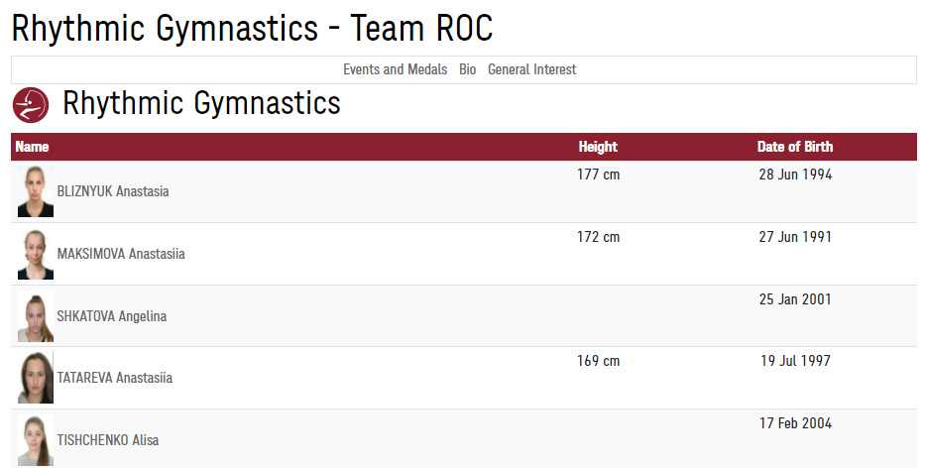This screenshot has width=927, height=468.
Task: Click the Rhythmic Gymnastics - Team ROC title
Action: (252, 29)
